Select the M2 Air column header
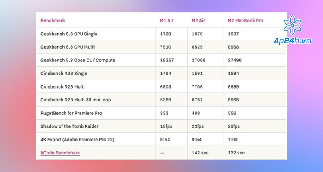Screen dimensions: 323x172 (199, 20)
